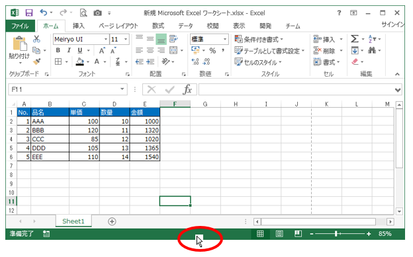
Task: Align text left
Action: (x=140, y=50)
